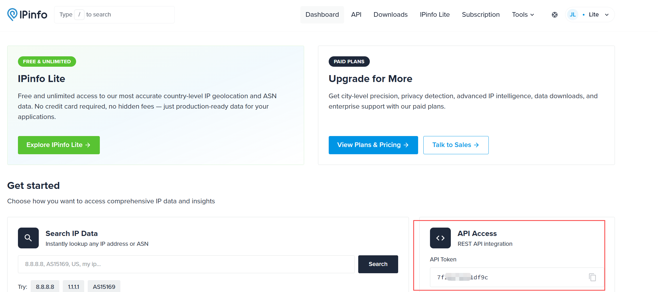Copy the API token with copy icon

click(x=592, y=277)
